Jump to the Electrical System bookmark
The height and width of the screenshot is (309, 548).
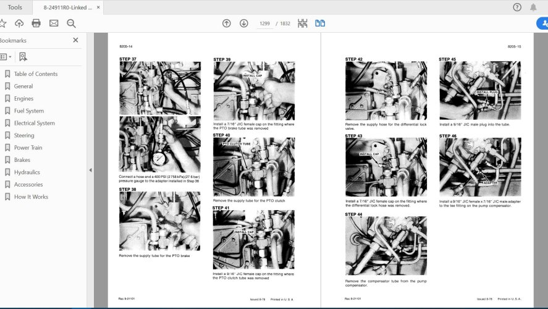click(34, 123)
